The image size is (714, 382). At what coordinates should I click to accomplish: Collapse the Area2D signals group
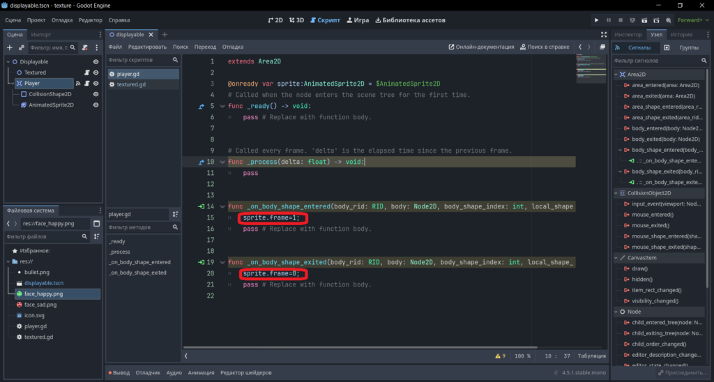(616, 74)
